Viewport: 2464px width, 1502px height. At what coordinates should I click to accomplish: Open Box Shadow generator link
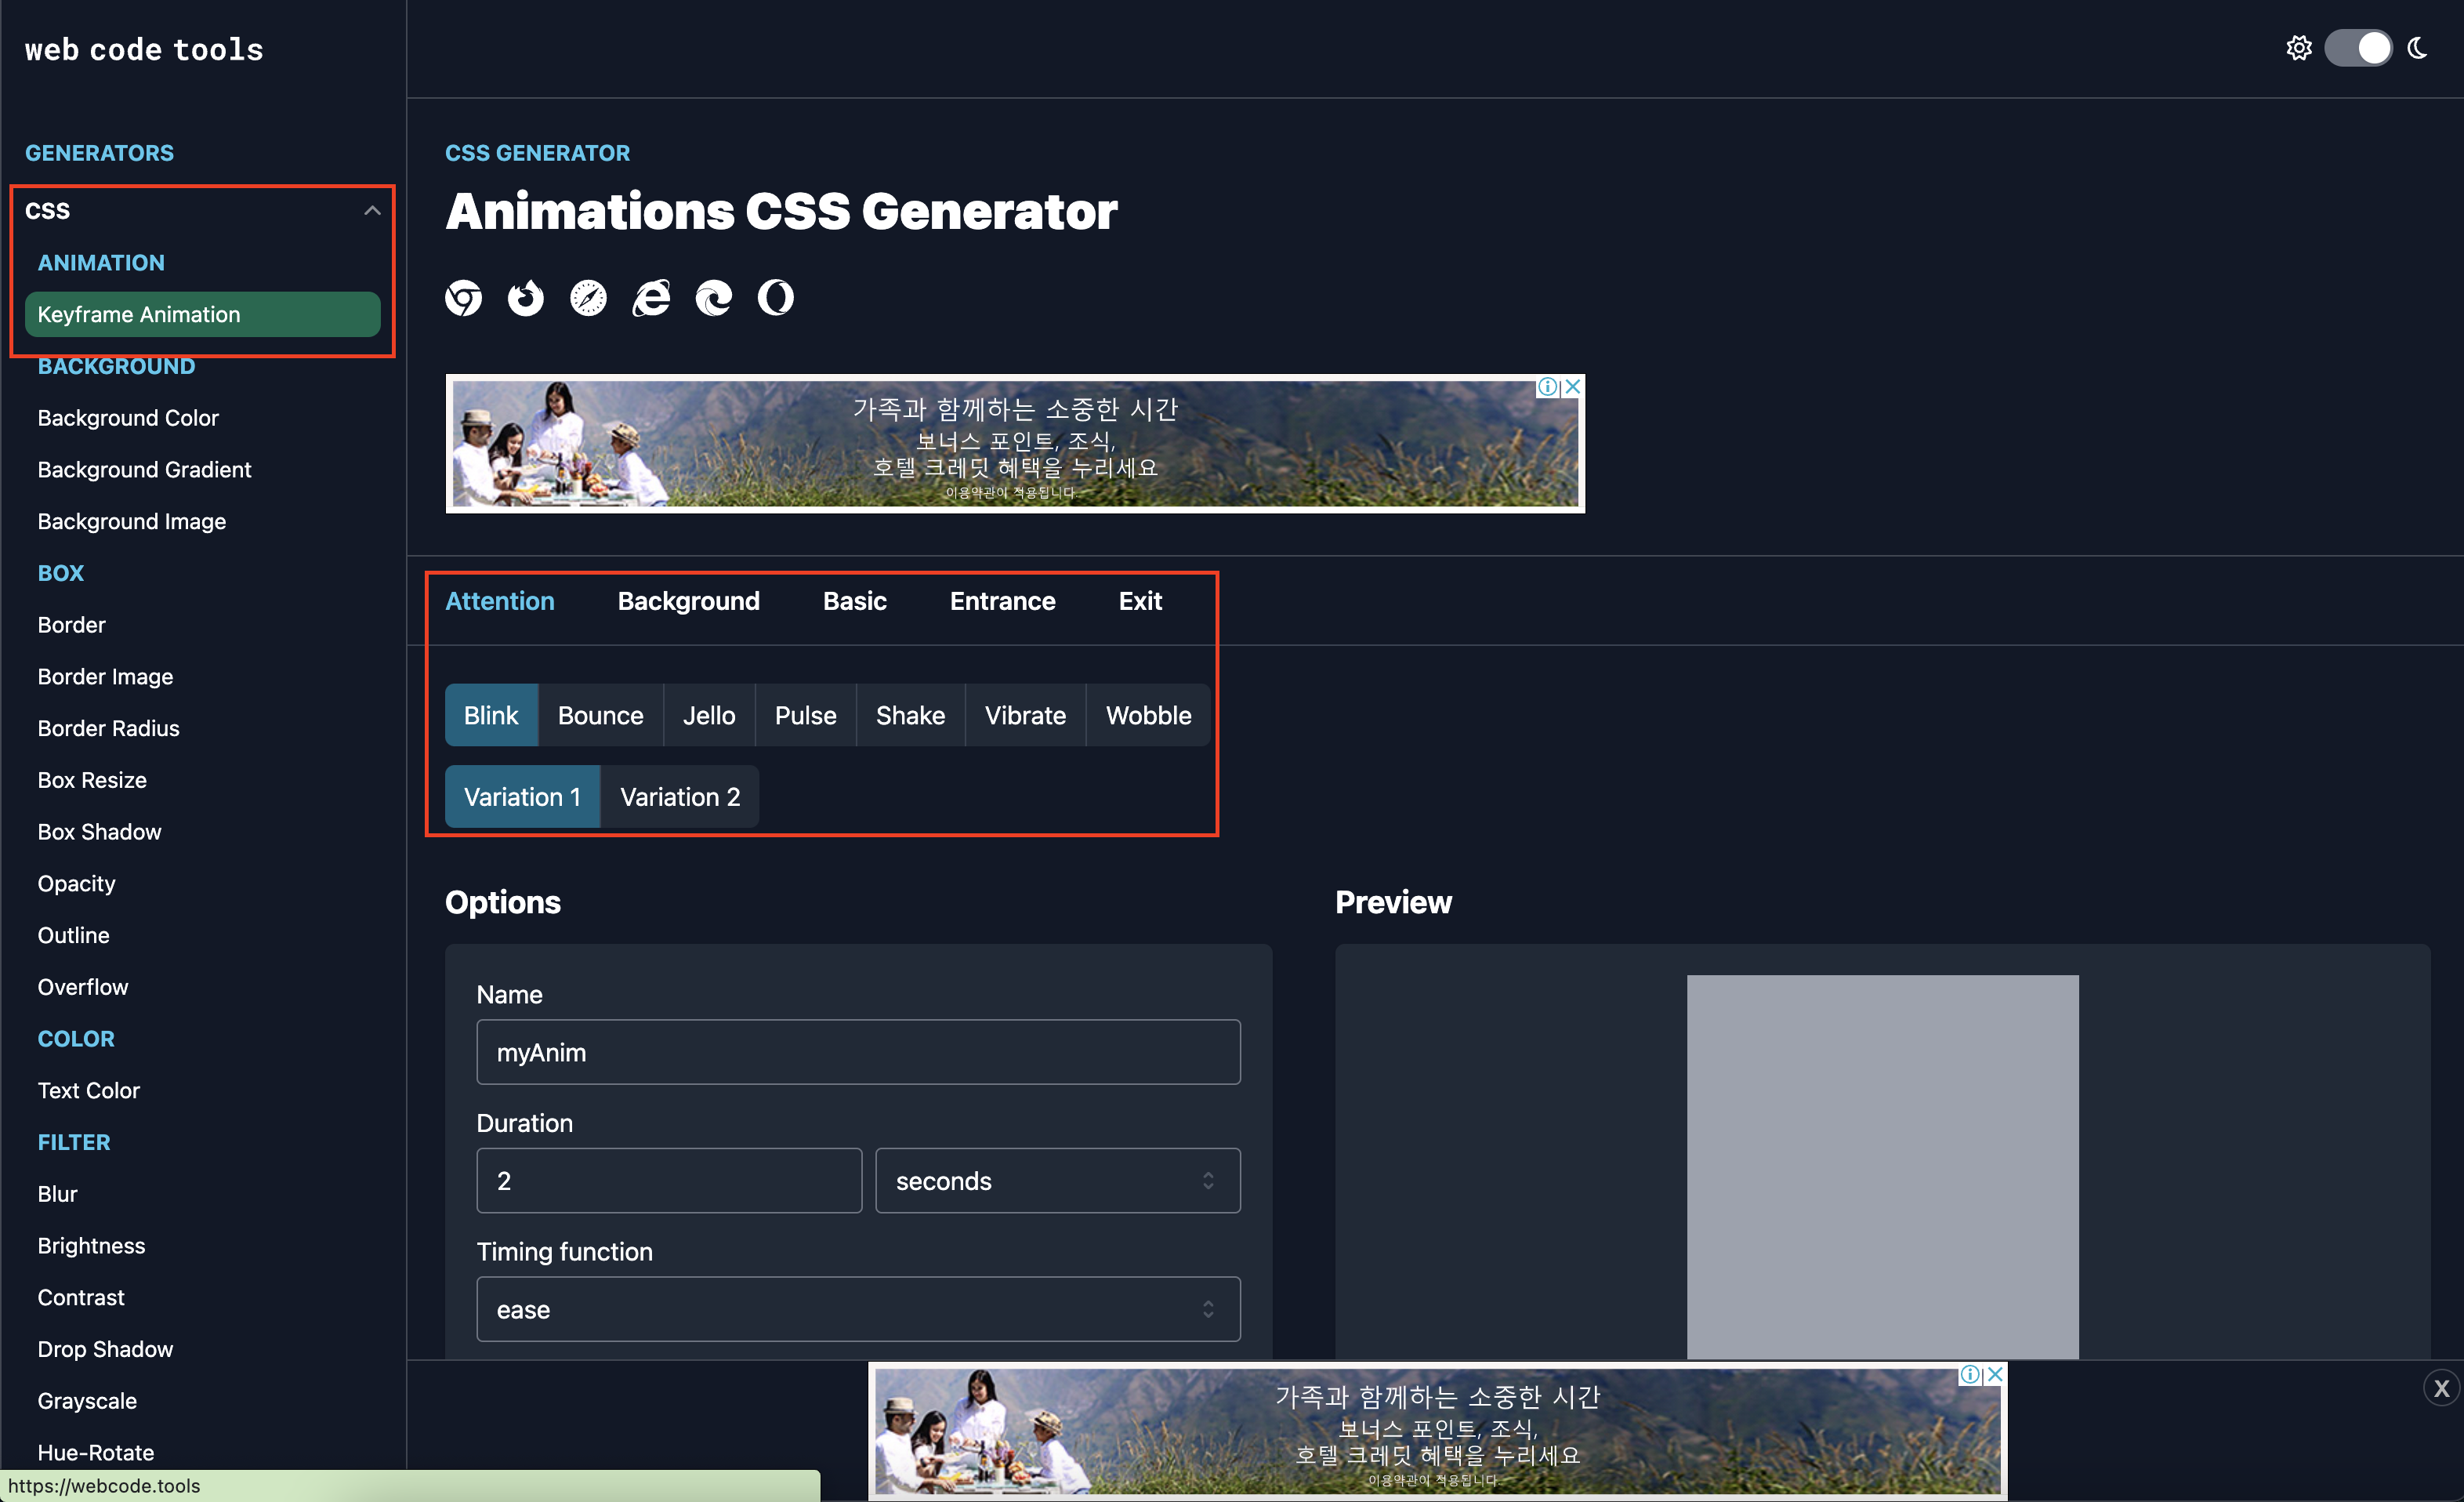[99, 832]
